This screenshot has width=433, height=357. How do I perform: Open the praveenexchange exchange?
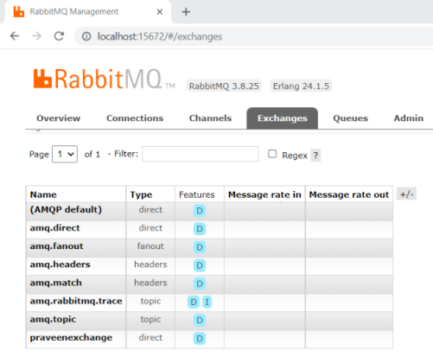71,338
